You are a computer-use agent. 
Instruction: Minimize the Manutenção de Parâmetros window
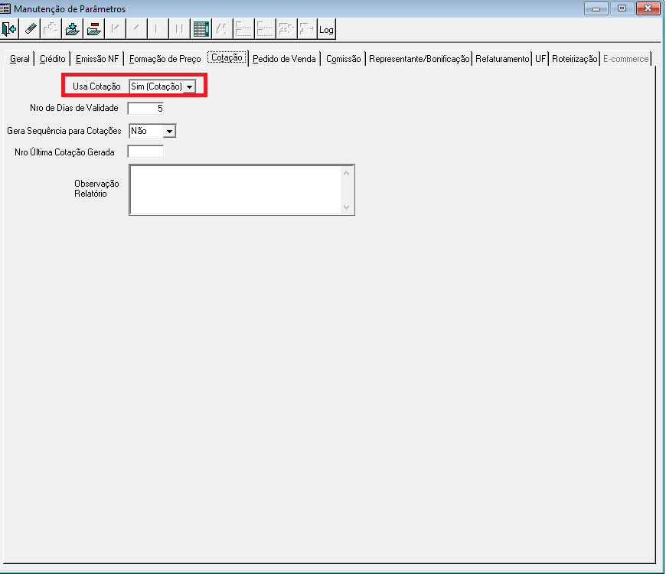click(596, 8)
